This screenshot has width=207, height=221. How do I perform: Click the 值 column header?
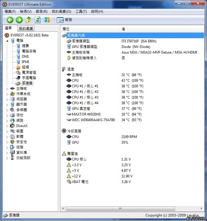[162, 29]
